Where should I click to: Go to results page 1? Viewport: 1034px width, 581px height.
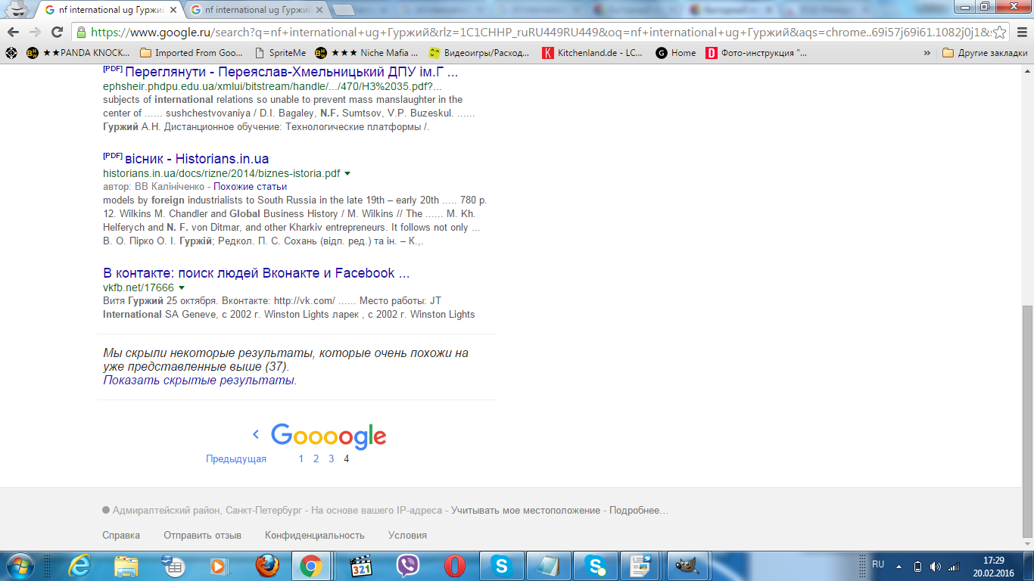click(x=301, y=458)
